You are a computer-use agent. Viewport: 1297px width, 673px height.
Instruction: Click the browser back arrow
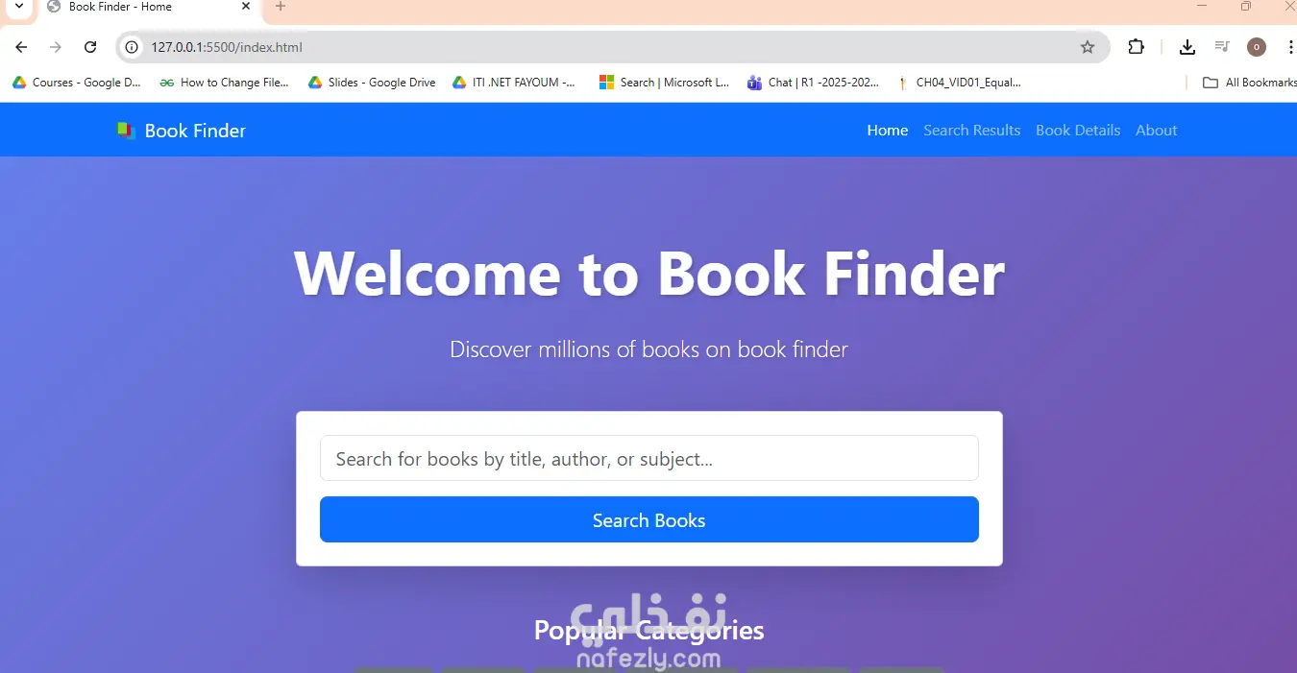click(x=21, y=47)
